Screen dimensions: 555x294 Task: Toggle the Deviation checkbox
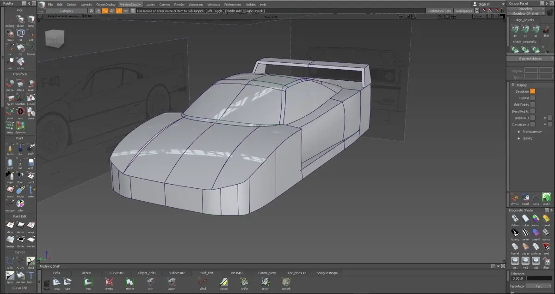(532, 91)
